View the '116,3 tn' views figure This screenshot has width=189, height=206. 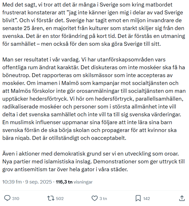64,182
